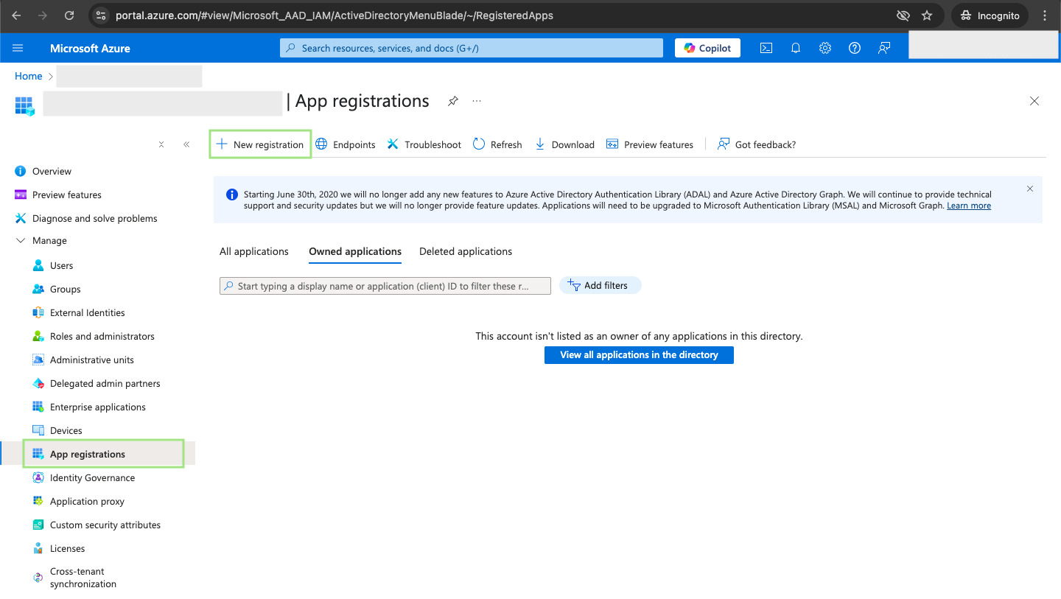Click Add filters

(x=600, y=285)
